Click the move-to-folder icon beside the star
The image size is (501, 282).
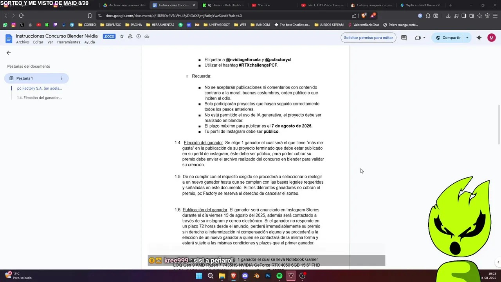pyautogui.click(x=130, y=36)
